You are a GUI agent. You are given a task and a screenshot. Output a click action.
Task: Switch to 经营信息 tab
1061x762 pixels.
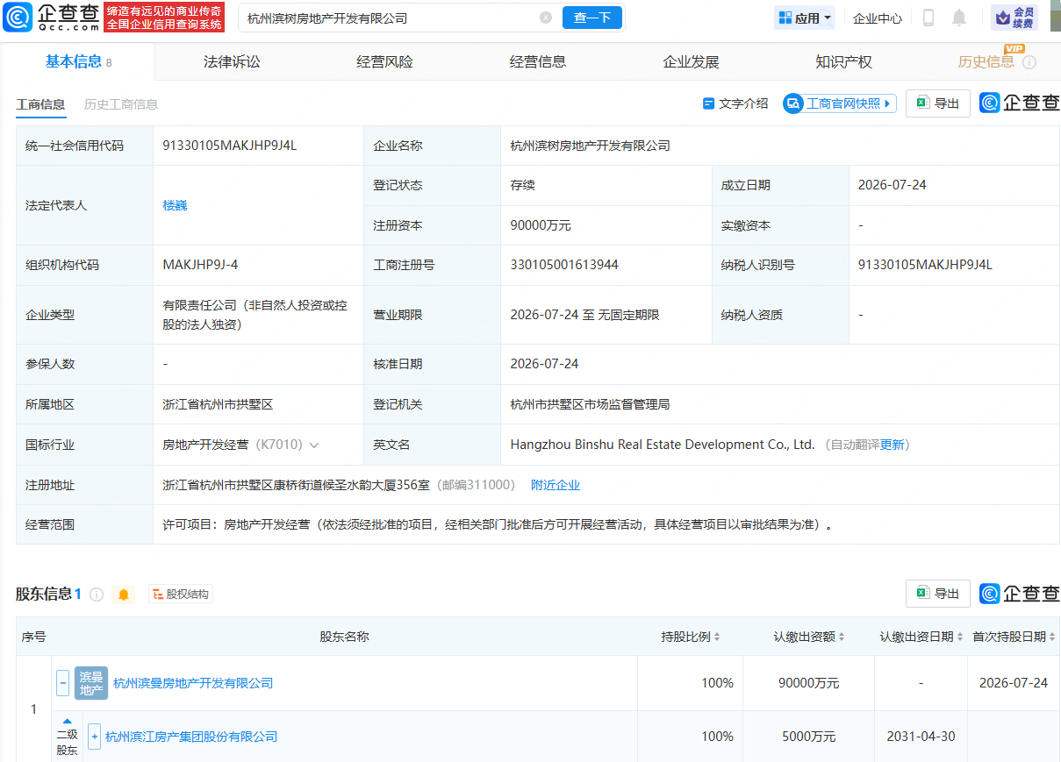[x=538, y=61]
